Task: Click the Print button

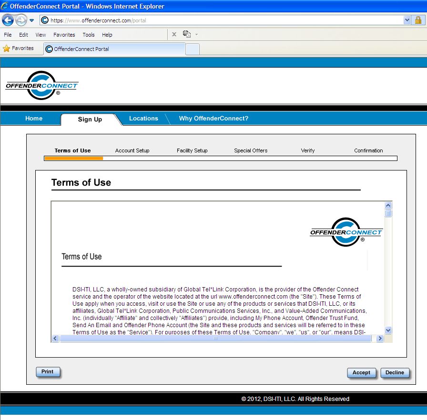Action: click(48, 372)
